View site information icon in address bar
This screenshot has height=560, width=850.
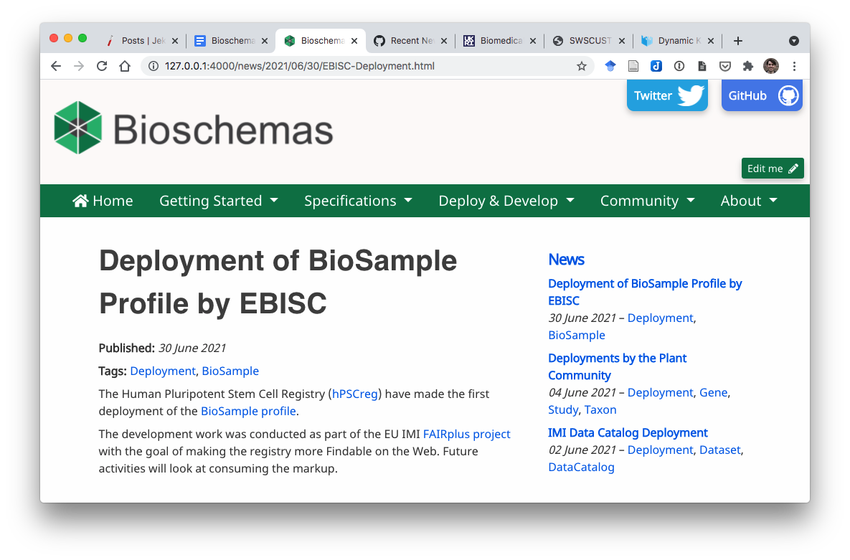point(154,66)
